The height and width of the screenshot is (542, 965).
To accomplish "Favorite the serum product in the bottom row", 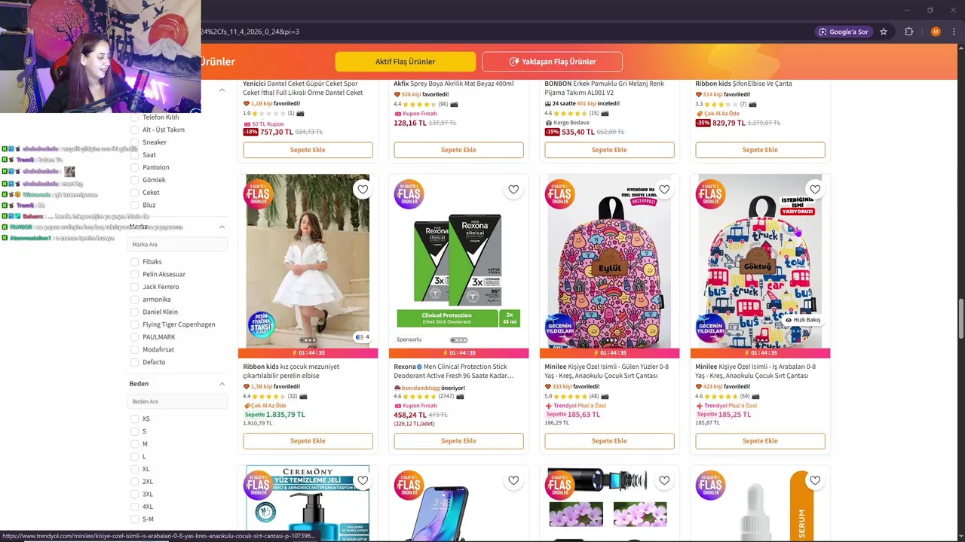I will tap(815, 480).
